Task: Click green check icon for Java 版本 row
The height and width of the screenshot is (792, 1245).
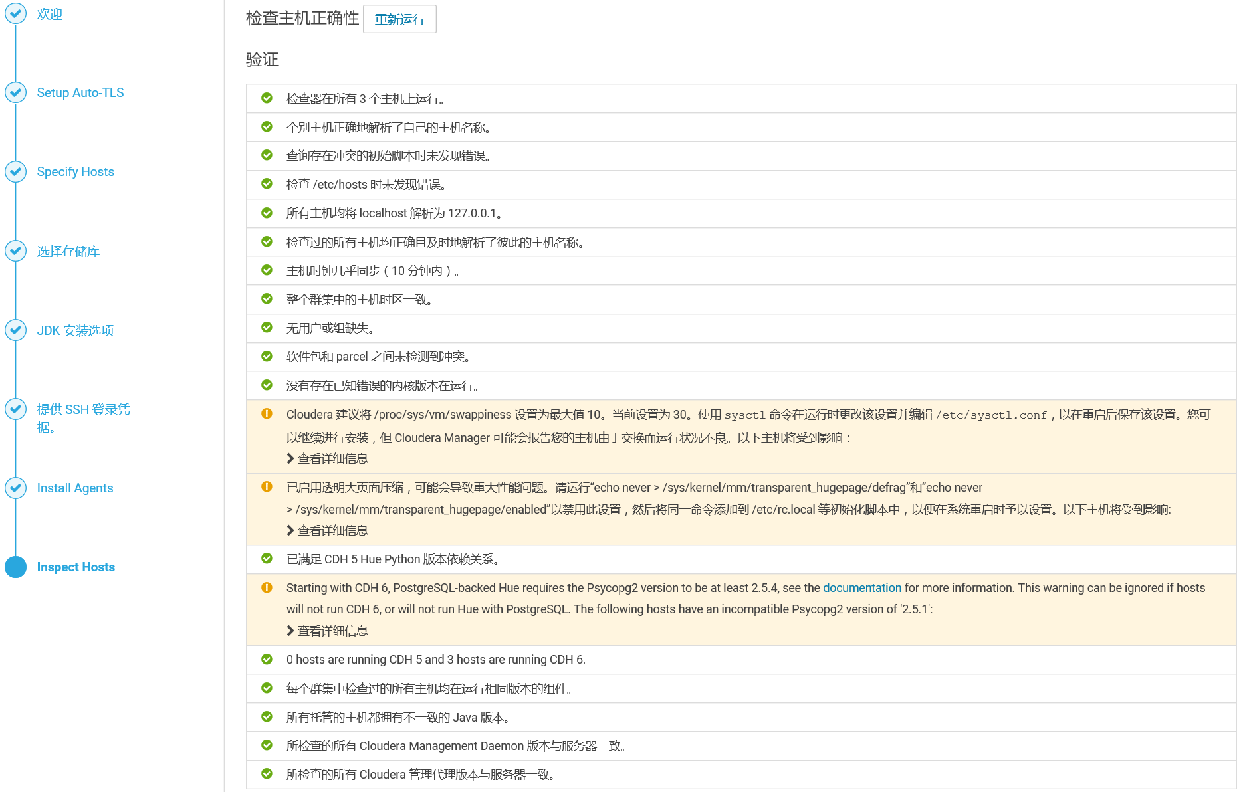Action: point(267,717)
